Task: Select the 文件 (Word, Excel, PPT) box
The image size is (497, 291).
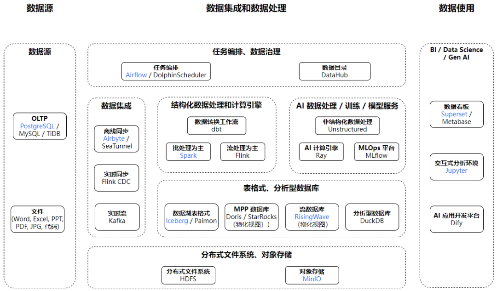Action: click(37, 219)
